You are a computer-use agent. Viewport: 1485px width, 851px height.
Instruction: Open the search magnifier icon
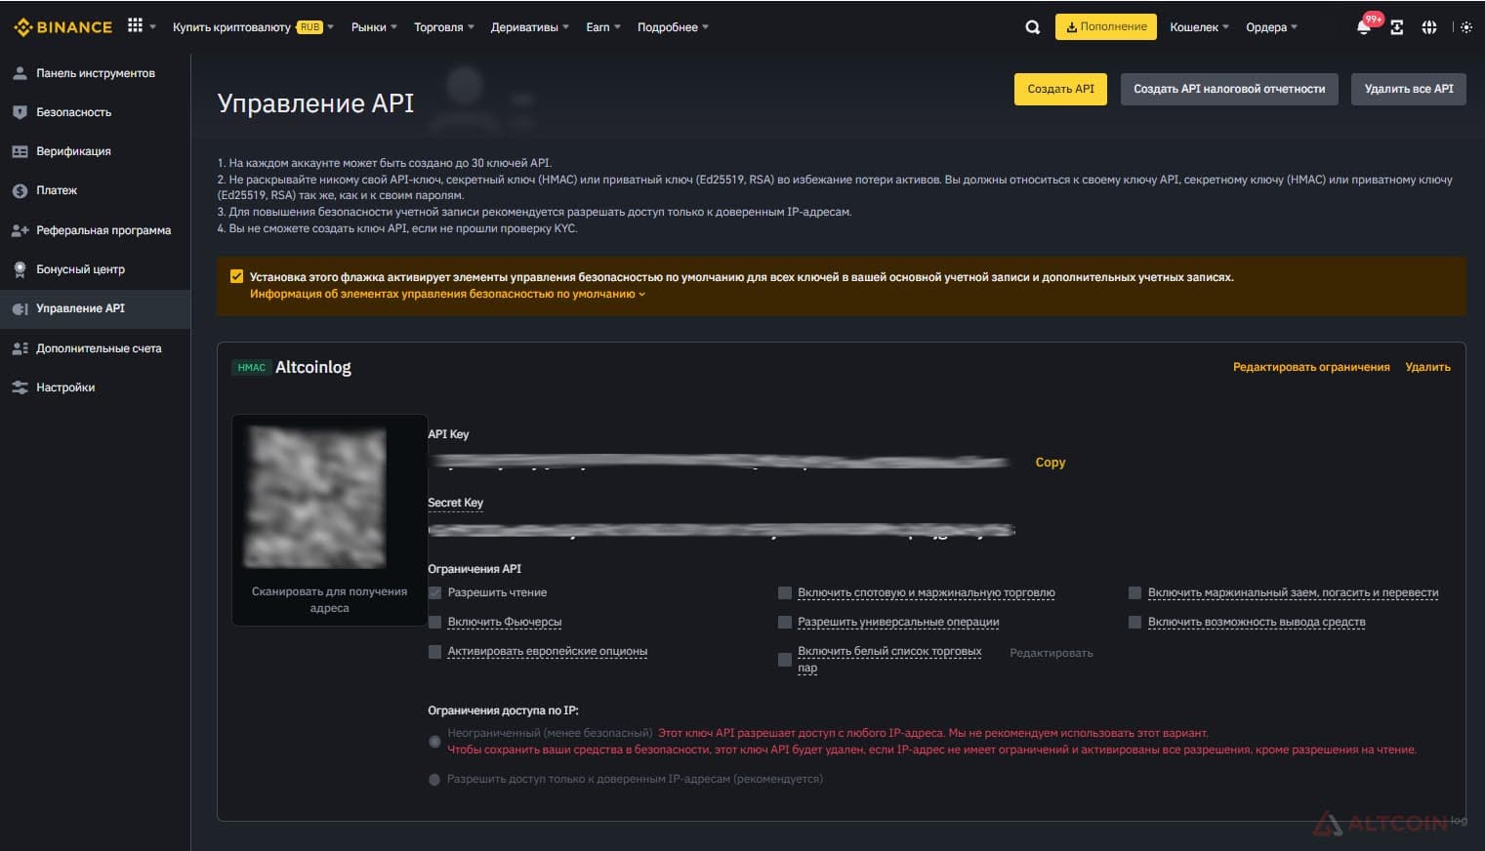click(x=1033, y=27)
